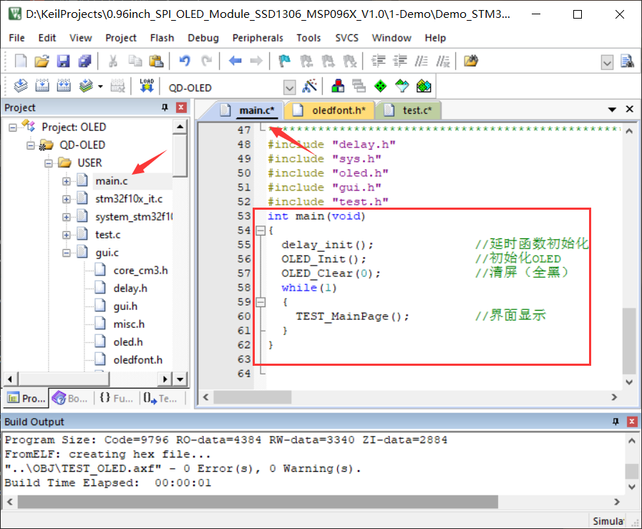Collapse the QD-OLED target node
Screen dimensions: 642x529
click(x=31, y=145)
